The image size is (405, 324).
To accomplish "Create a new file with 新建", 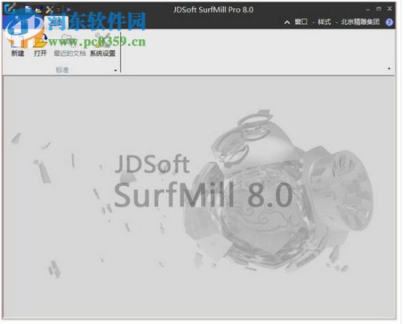I will pos(17,45).
